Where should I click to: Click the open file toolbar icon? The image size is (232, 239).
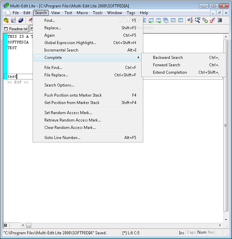click(6, 20)
